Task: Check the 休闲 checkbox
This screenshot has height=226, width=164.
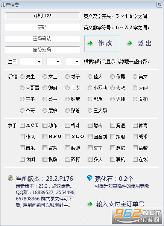Action: [22, 159]
